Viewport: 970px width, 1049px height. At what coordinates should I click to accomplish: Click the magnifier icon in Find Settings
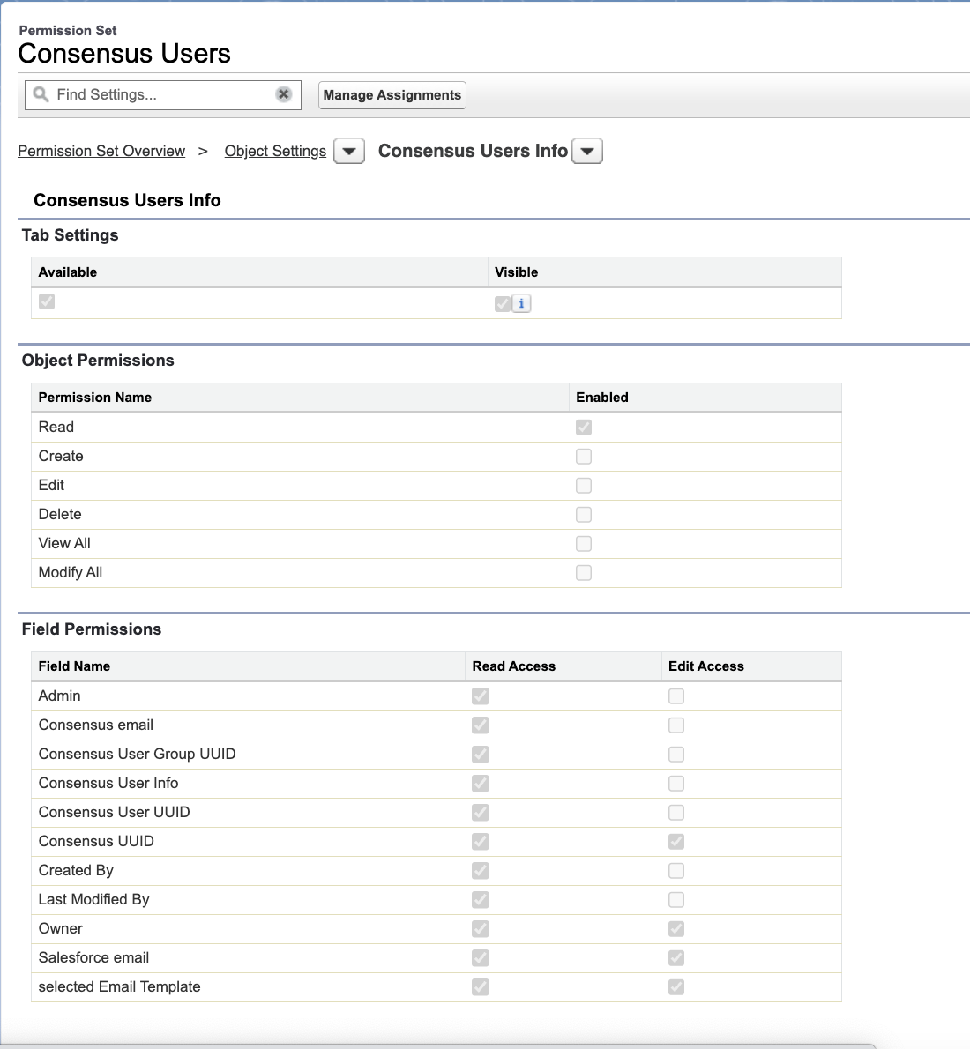pyautogui.click(x=41, y=94)
